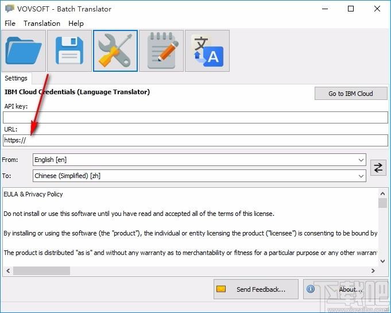Open the notepad editor icon

tap(161, 51)
